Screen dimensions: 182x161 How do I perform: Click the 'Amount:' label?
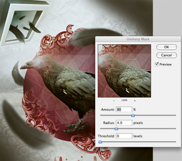coord(108,110)
